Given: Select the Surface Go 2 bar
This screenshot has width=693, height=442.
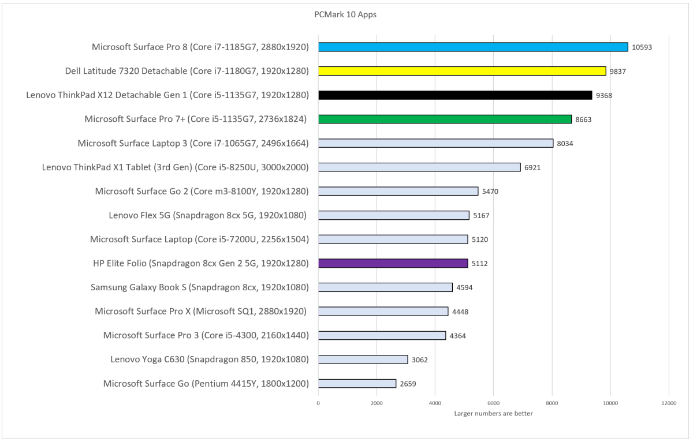Looking at the screenshot, I should pyautogui.click(x=398, y=191).
